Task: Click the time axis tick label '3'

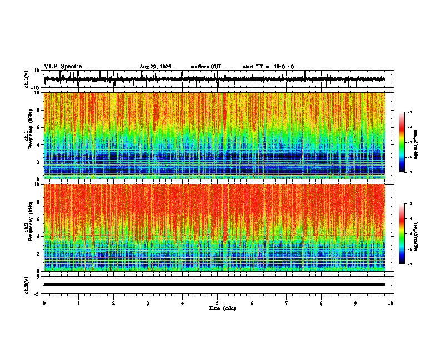Action: pyautogui.click(x=148, y=303)
